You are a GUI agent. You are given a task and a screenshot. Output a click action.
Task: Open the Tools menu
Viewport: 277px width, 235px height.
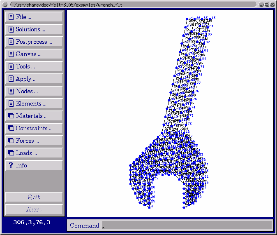(x=34, y=66)
